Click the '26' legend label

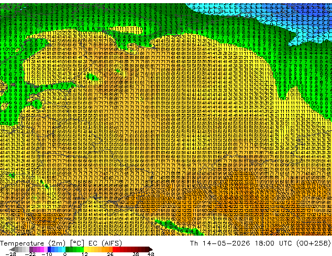(110, 254)
